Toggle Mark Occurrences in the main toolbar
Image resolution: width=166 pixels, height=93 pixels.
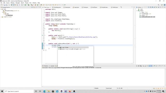13,5
